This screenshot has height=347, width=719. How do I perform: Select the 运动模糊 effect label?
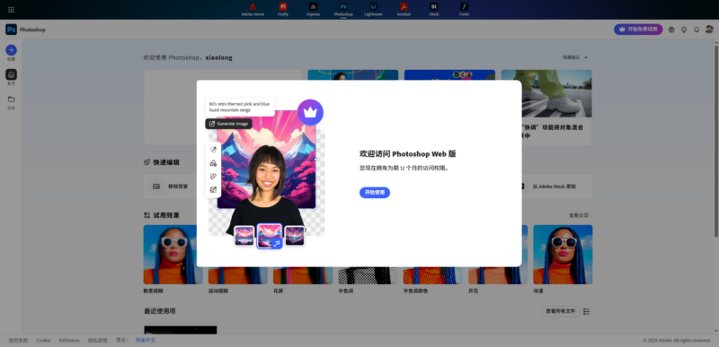pyautogui.click(x=217, y=291)
